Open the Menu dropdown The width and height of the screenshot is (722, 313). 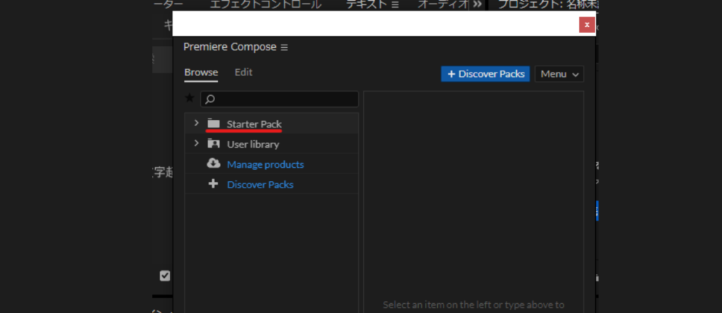[x=559, y=74]
